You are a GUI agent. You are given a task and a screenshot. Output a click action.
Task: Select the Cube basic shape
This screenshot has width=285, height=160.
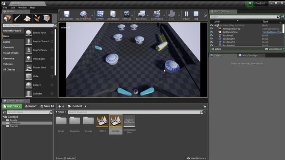39,76
